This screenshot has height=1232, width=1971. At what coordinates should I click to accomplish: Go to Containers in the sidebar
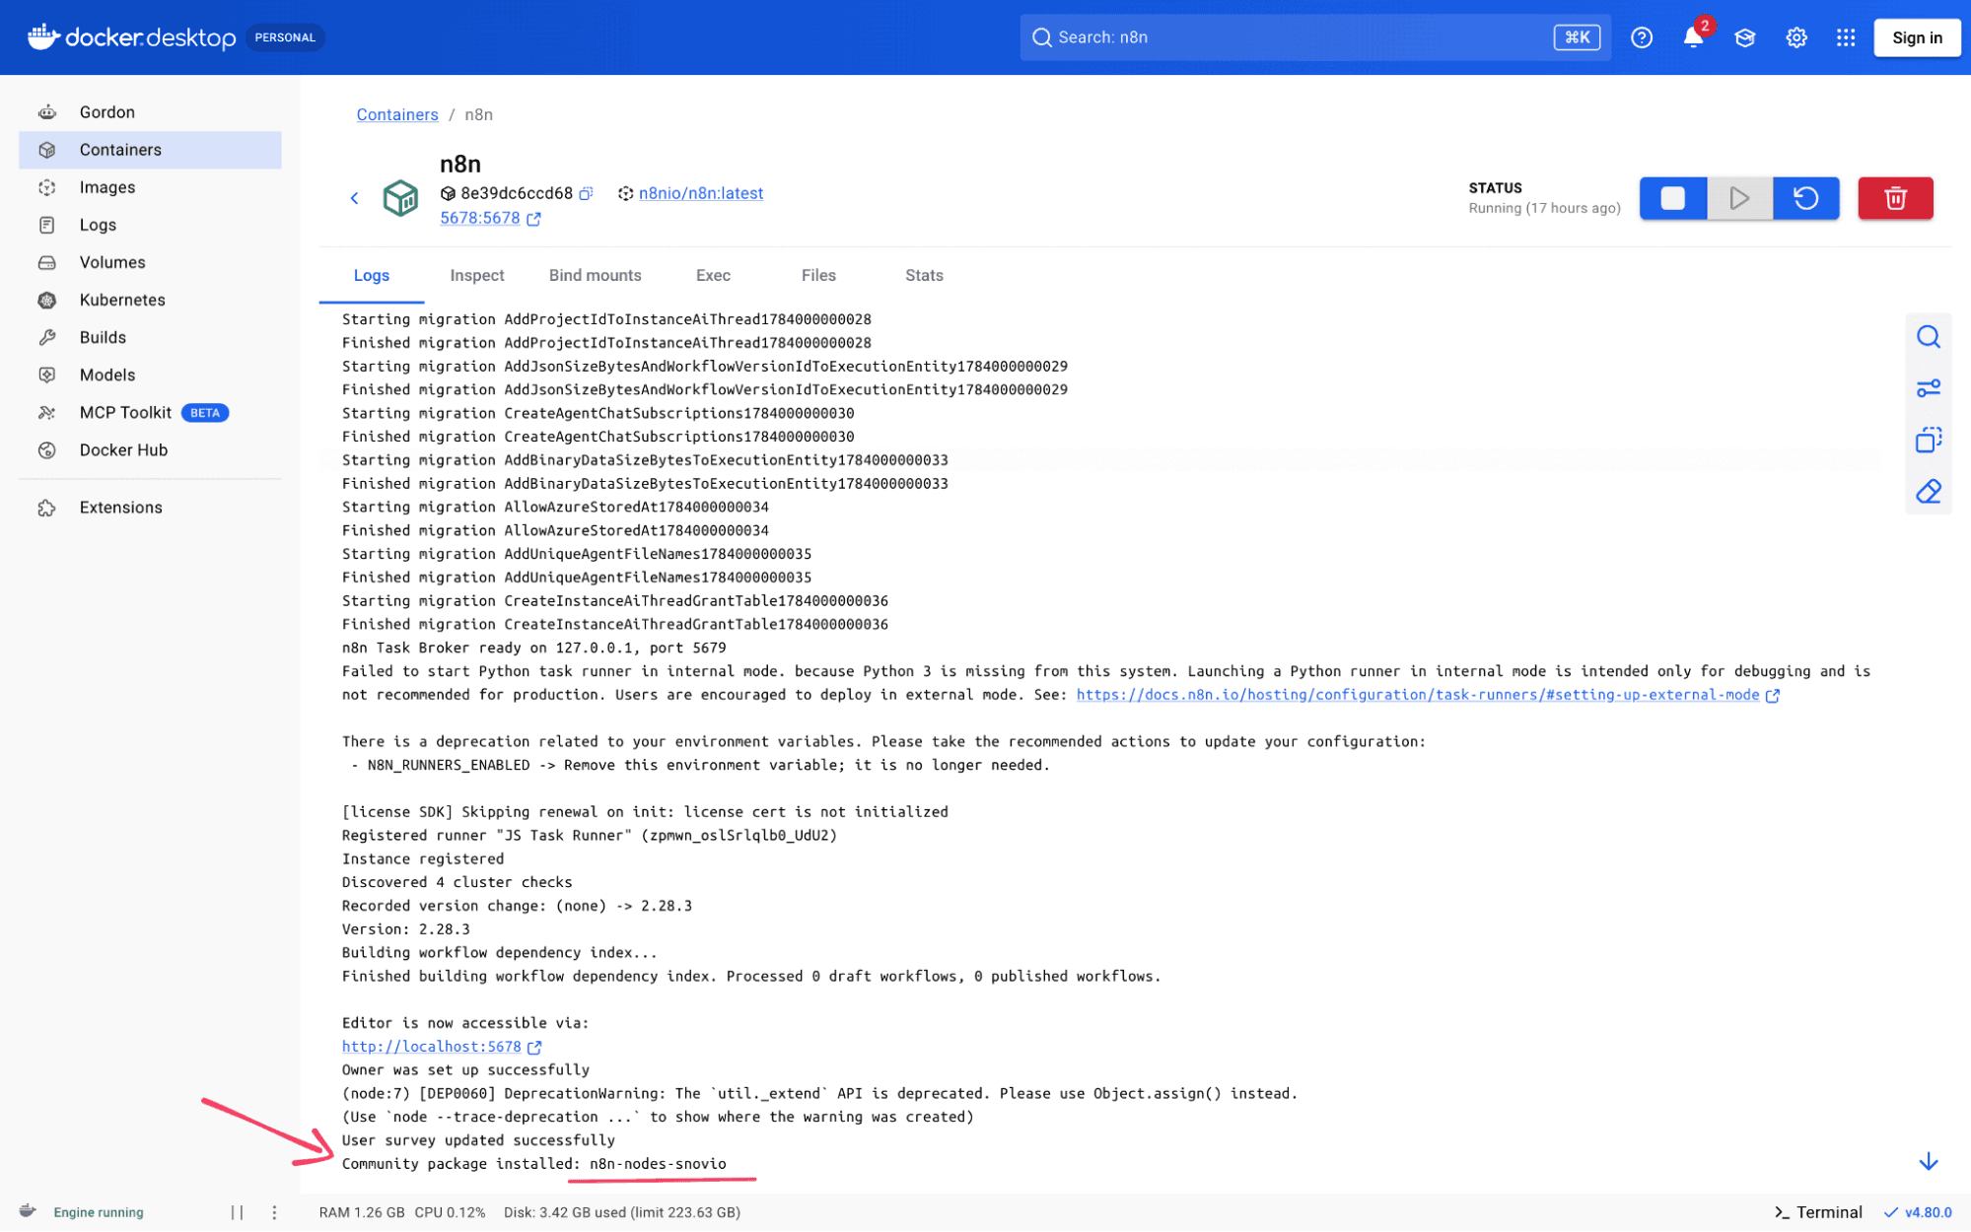[150, 150]
